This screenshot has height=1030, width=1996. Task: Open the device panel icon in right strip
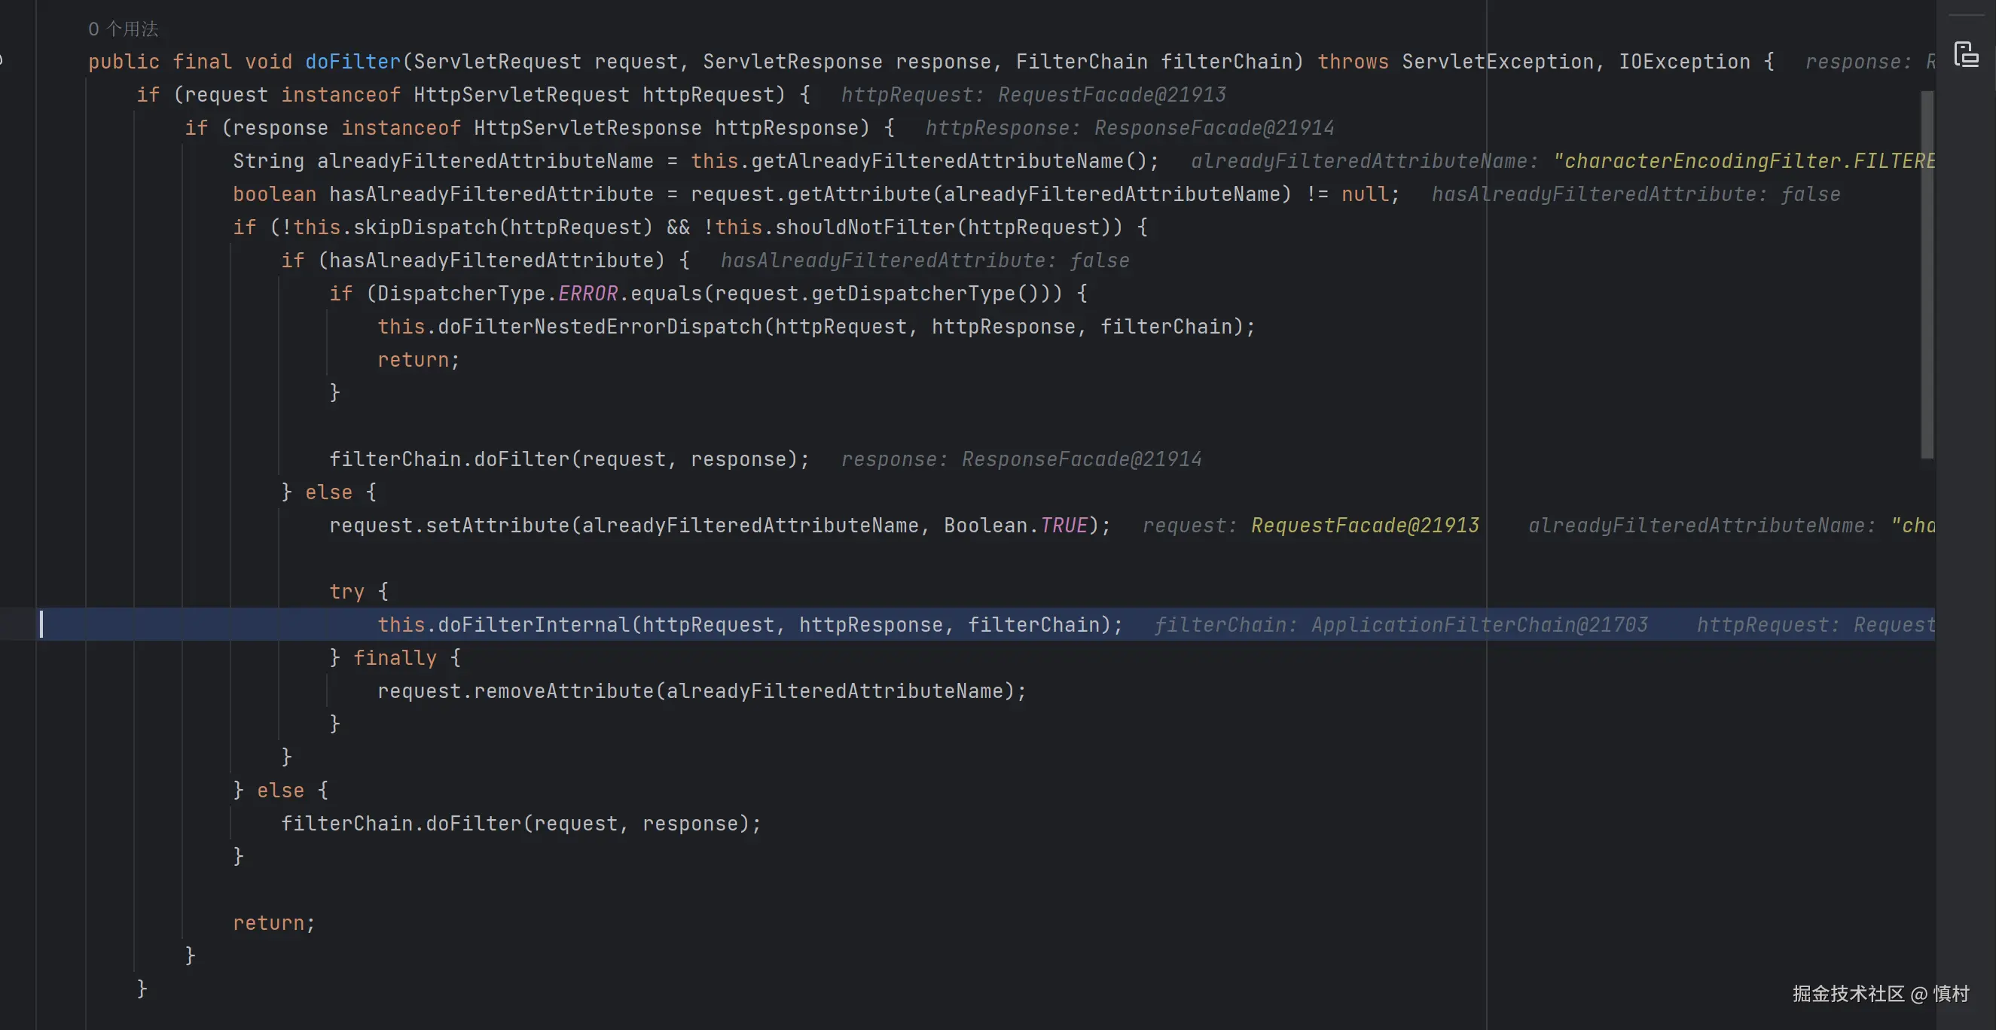click(x=1966, y=54)
